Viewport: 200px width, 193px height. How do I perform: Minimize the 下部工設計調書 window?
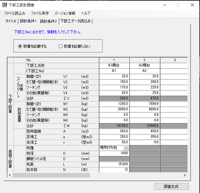pos(164,5)
